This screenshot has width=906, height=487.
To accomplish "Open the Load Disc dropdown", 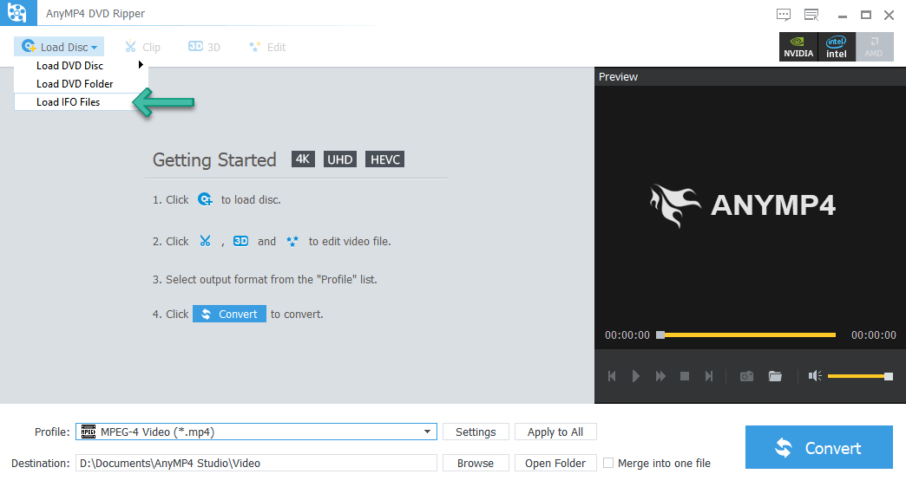I will (59, 47).
